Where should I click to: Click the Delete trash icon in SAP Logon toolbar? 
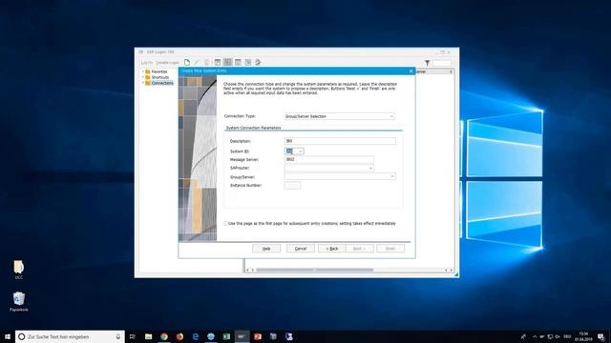[206, 62]
